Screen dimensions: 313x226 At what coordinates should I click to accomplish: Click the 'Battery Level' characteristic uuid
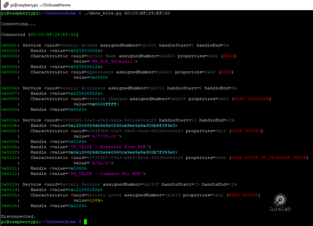pos(104,195)
